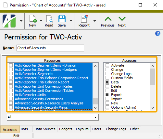Check Advanced Security.Permissions checkbox
Viewport: 163px width, 139px height.
pyautogui.click(x=11, y=99)
